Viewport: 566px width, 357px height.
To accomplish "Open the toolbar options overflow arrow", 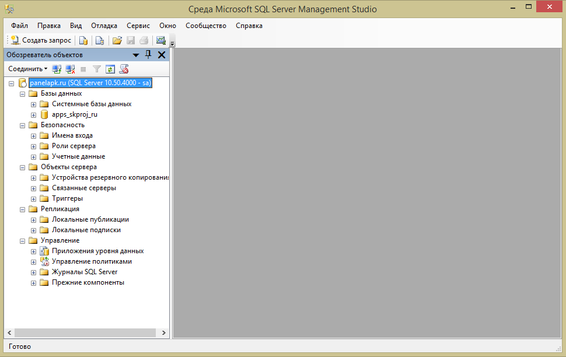I will (x=173, y=43).
